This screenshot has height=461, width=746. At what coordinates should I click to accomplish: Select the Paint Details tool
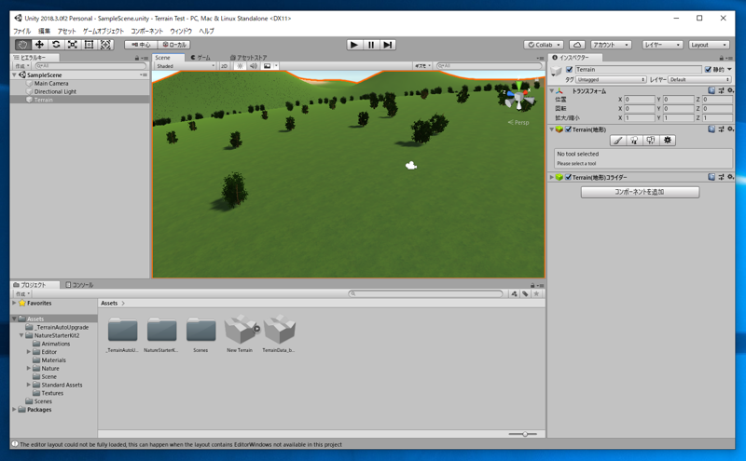(x=651, y=141)
